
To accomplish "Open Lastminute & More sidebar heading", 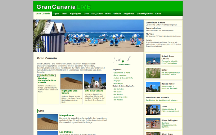I will [156, 23].
